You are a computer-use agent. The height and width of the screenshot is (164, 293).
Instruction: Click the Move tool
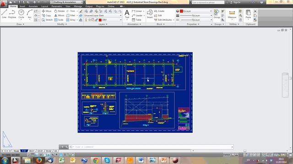[x=47, y=11]
